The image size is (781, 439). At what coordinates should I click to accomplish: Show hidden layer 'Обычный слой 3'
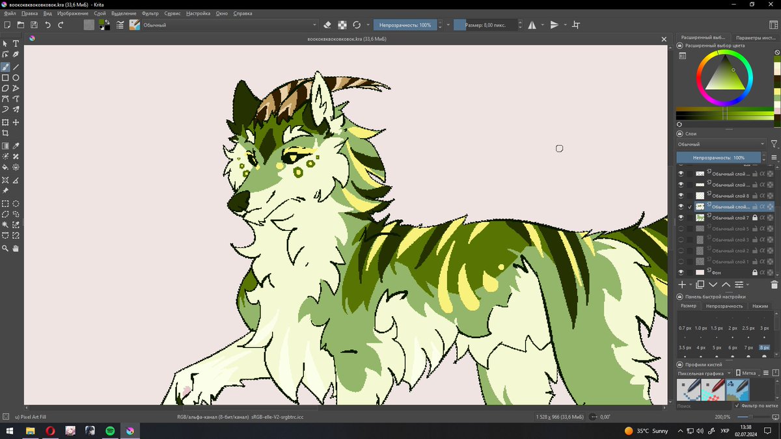tap(681, 239)
